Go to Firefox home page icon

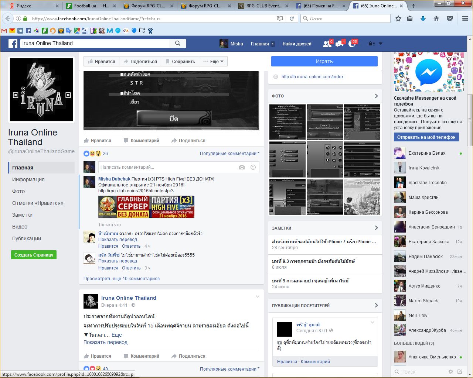click(436, 18)
